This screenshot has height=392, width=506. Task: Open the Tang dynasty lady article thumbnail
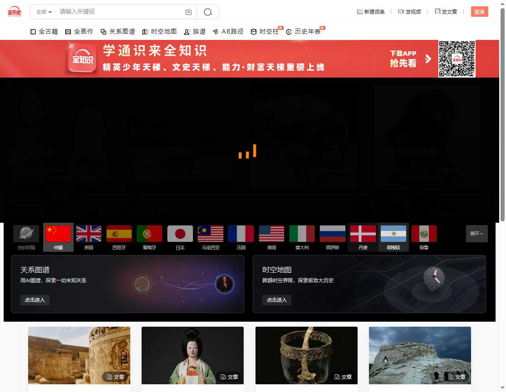click(x=192, y=355)
